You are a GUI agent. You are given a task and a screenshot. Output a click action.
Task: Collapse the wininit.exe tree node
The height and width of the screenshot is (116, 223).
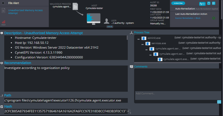click(x=138, y=39)
